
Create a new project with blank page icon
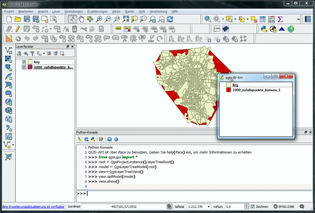(x=9, y=19)
